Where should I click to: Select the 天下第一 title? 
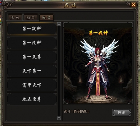click(32, 71)
